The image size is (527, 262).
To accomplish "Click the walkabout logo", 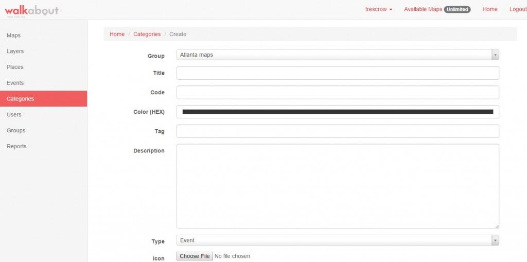I will coord(31,10).
